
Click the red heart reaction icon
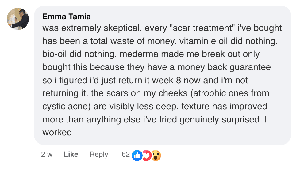click(x=147, y=155)
